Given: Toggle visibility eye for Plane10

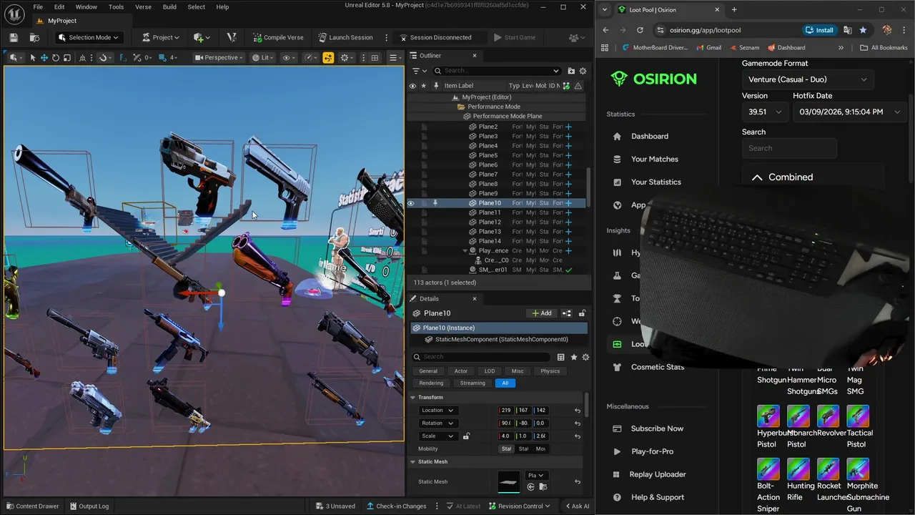Looking at the screenshot, I should (x=412, y=203).
